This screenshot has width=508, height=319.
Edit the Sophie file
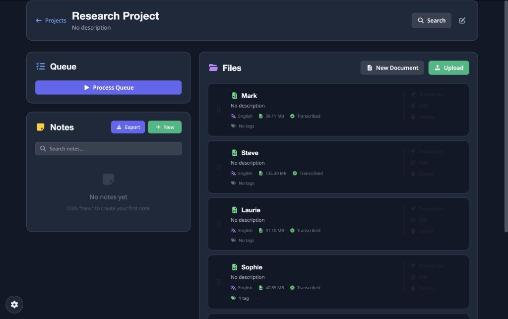coord(419,277)
